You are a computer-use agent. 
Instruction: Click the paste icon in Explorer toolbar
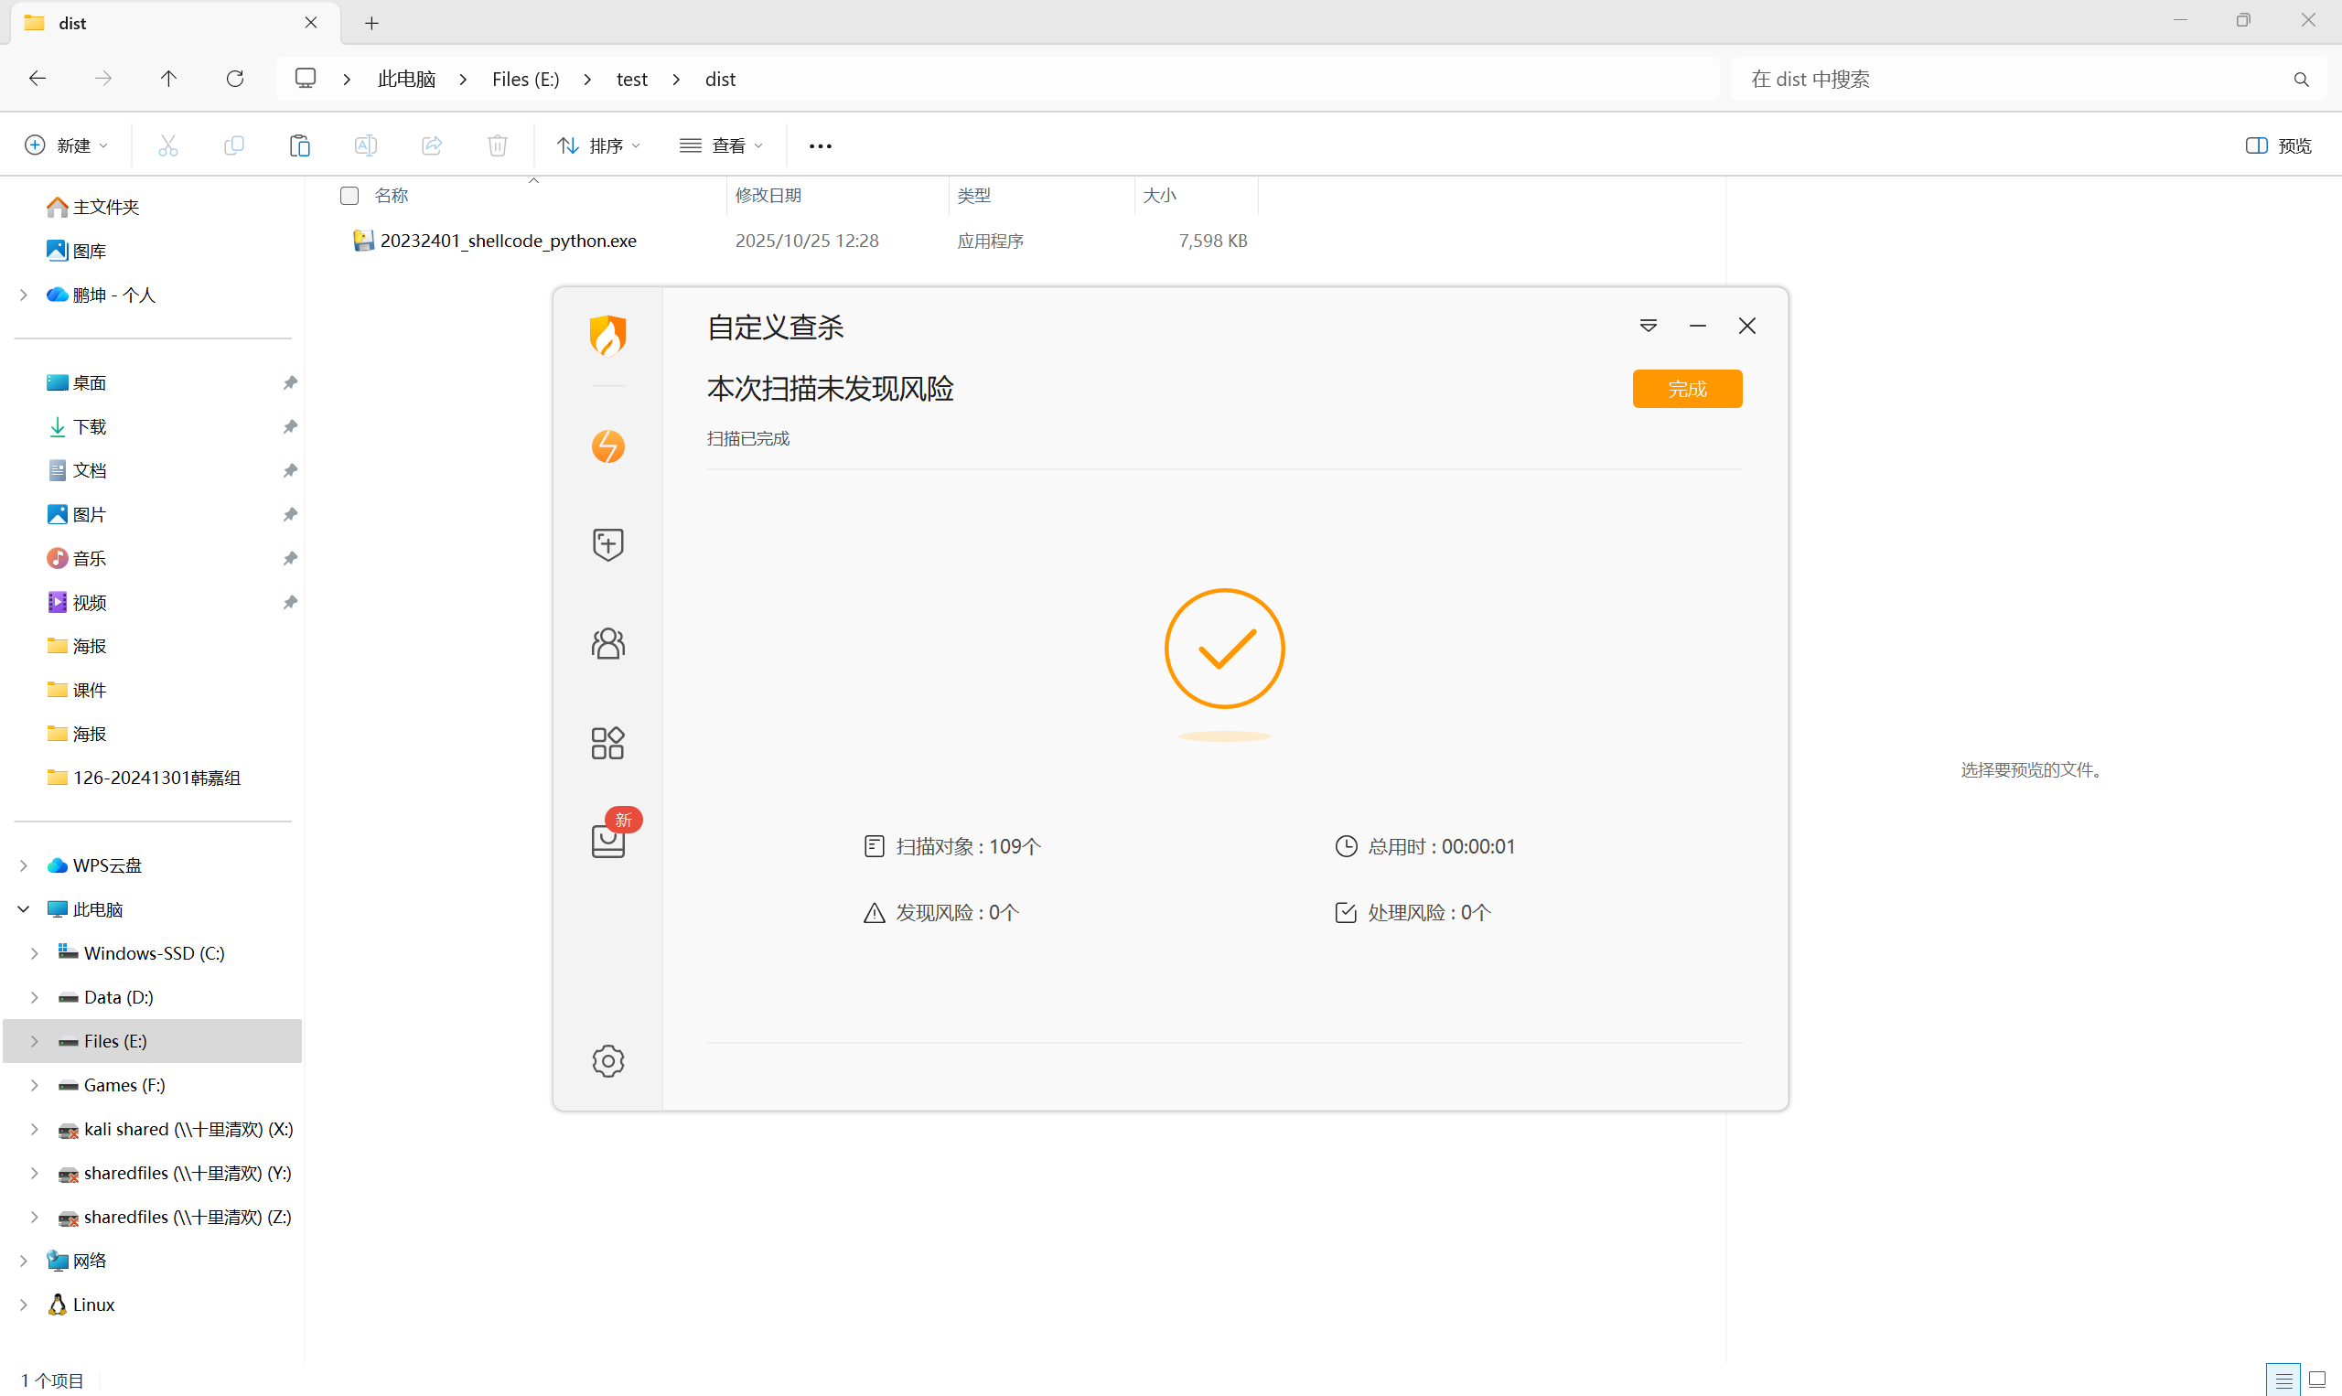coord(300,145)
